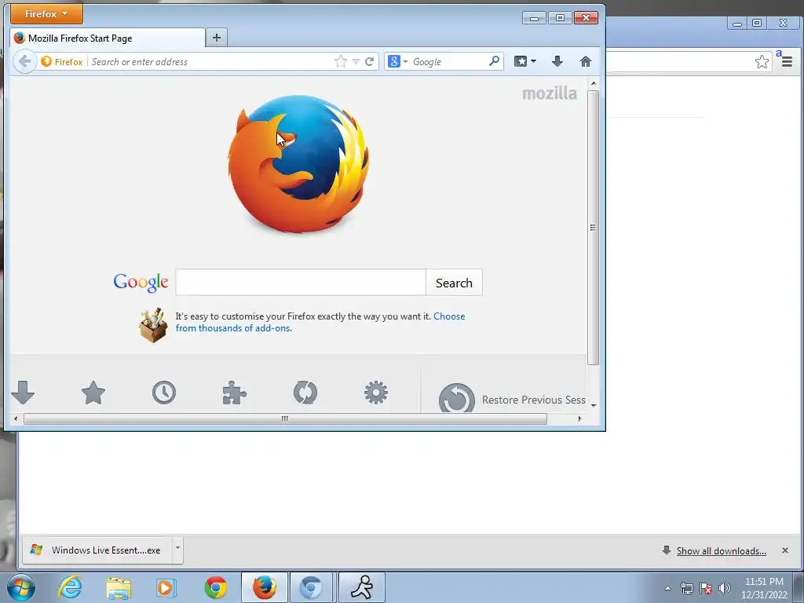Open a new tab with plus button
Screen dimensions: 804x603
pyautogui.click(x=217, y=38)
